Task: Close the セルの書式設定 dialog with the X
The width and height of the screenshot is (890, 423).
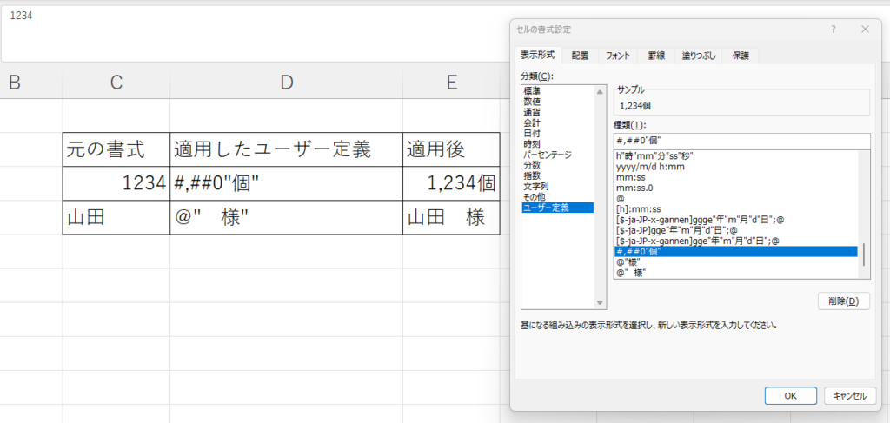Action: coord(865,29)
